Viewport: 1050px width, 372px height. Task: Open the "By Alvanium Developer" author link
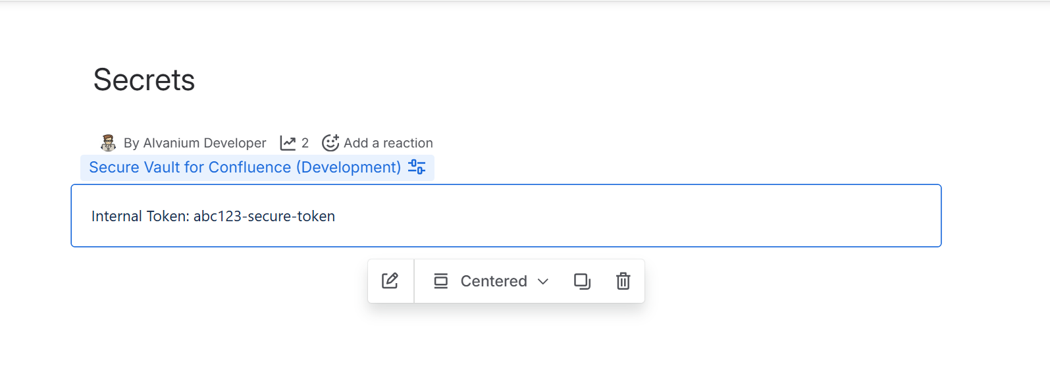tap(195, 143)
